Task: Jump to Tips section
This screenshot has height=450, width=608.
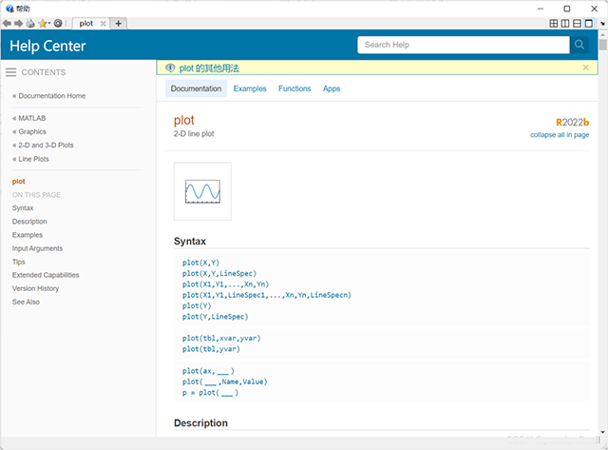Action: (19, 262)
